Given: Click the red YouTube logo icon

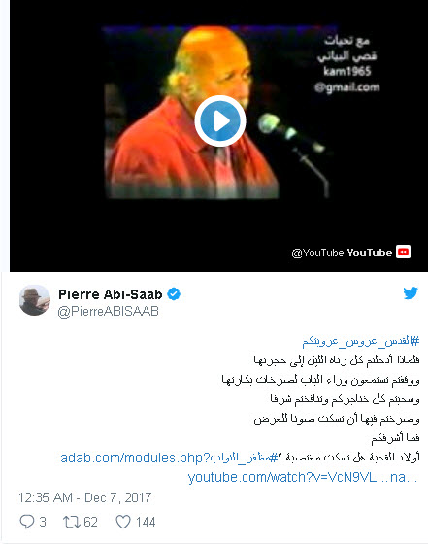Looking at the screenshot, I should (x=404, y=252).
